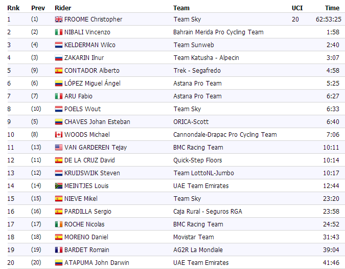The width and height of the screenshot is (345, 269).
Task: Click the South African flag beside Meintjes
Action: [x=59, y=186]
